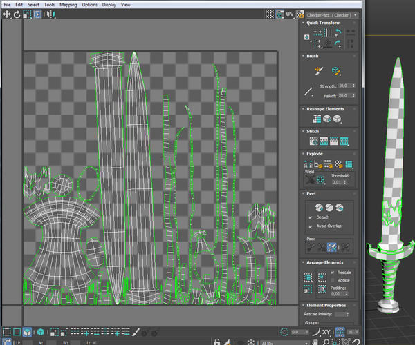Click Straighten Selection in Reshape Elements
The width and height of the screenshot is (415, 345).
317,119
